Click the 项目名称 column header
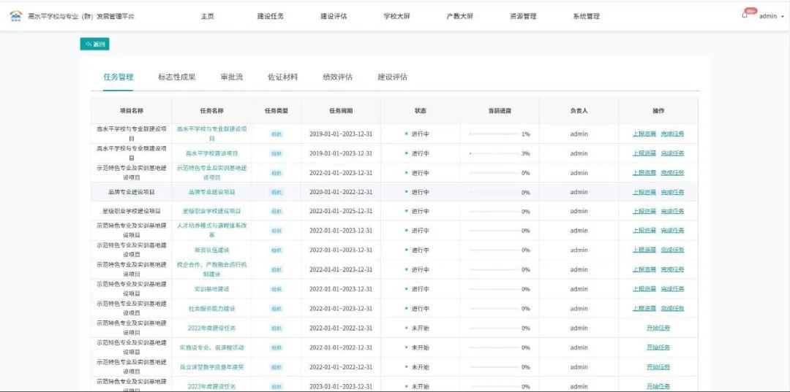Image resolution: width=790 pixels, height=392 pixels. [x=131, y=110]
